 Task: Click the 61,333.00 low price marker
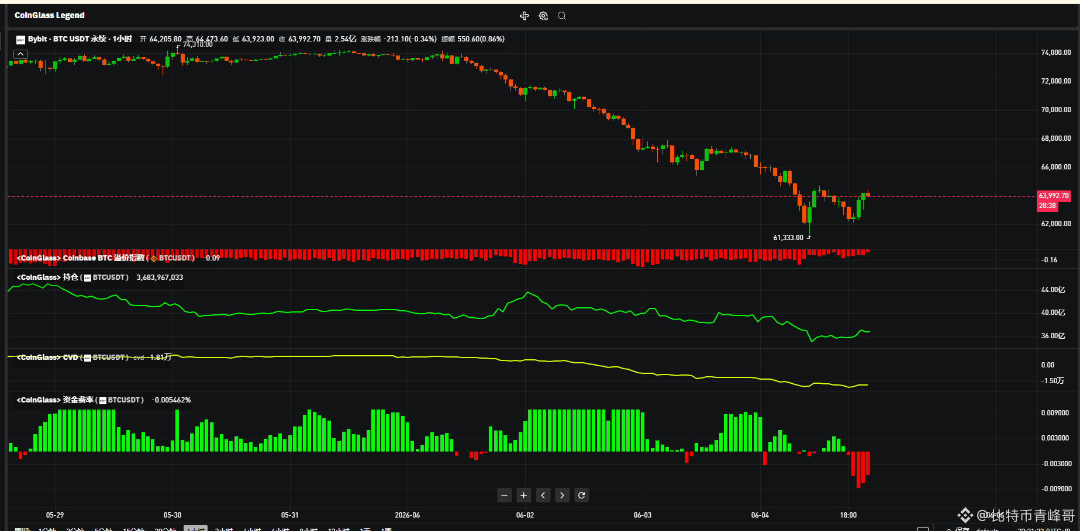pyautogui.click(x=788, y=238)
